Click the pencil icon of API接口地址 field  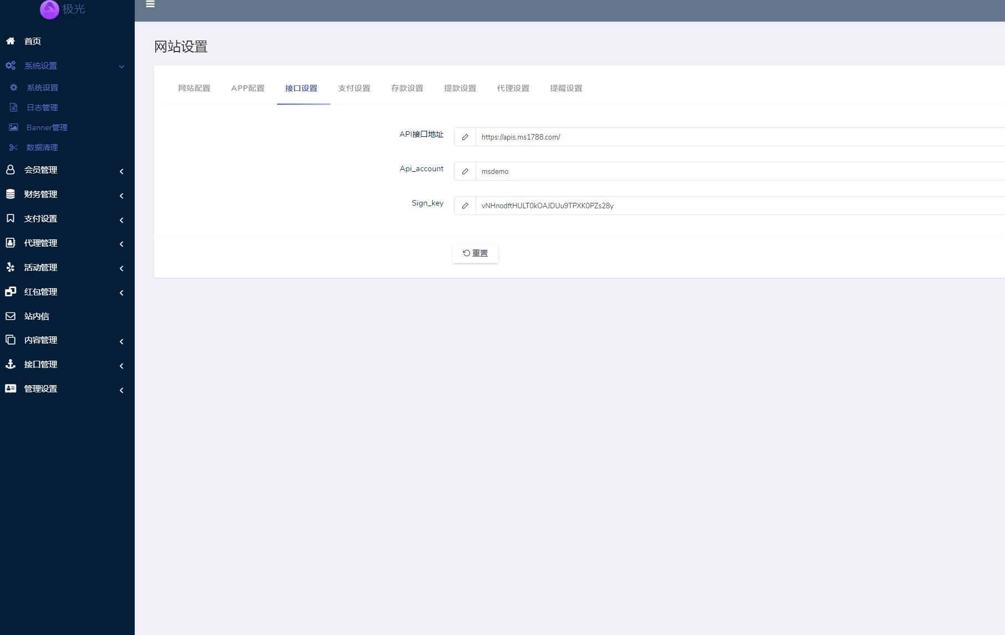pyautogui.click(x=465, y=137)
